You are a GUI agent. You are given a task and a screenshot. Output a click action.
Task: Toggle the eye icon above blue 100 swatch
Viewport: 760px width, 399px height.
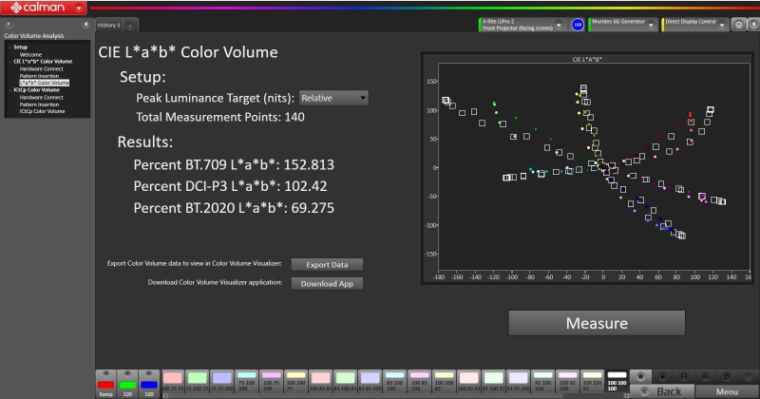(x=150, y=374)
